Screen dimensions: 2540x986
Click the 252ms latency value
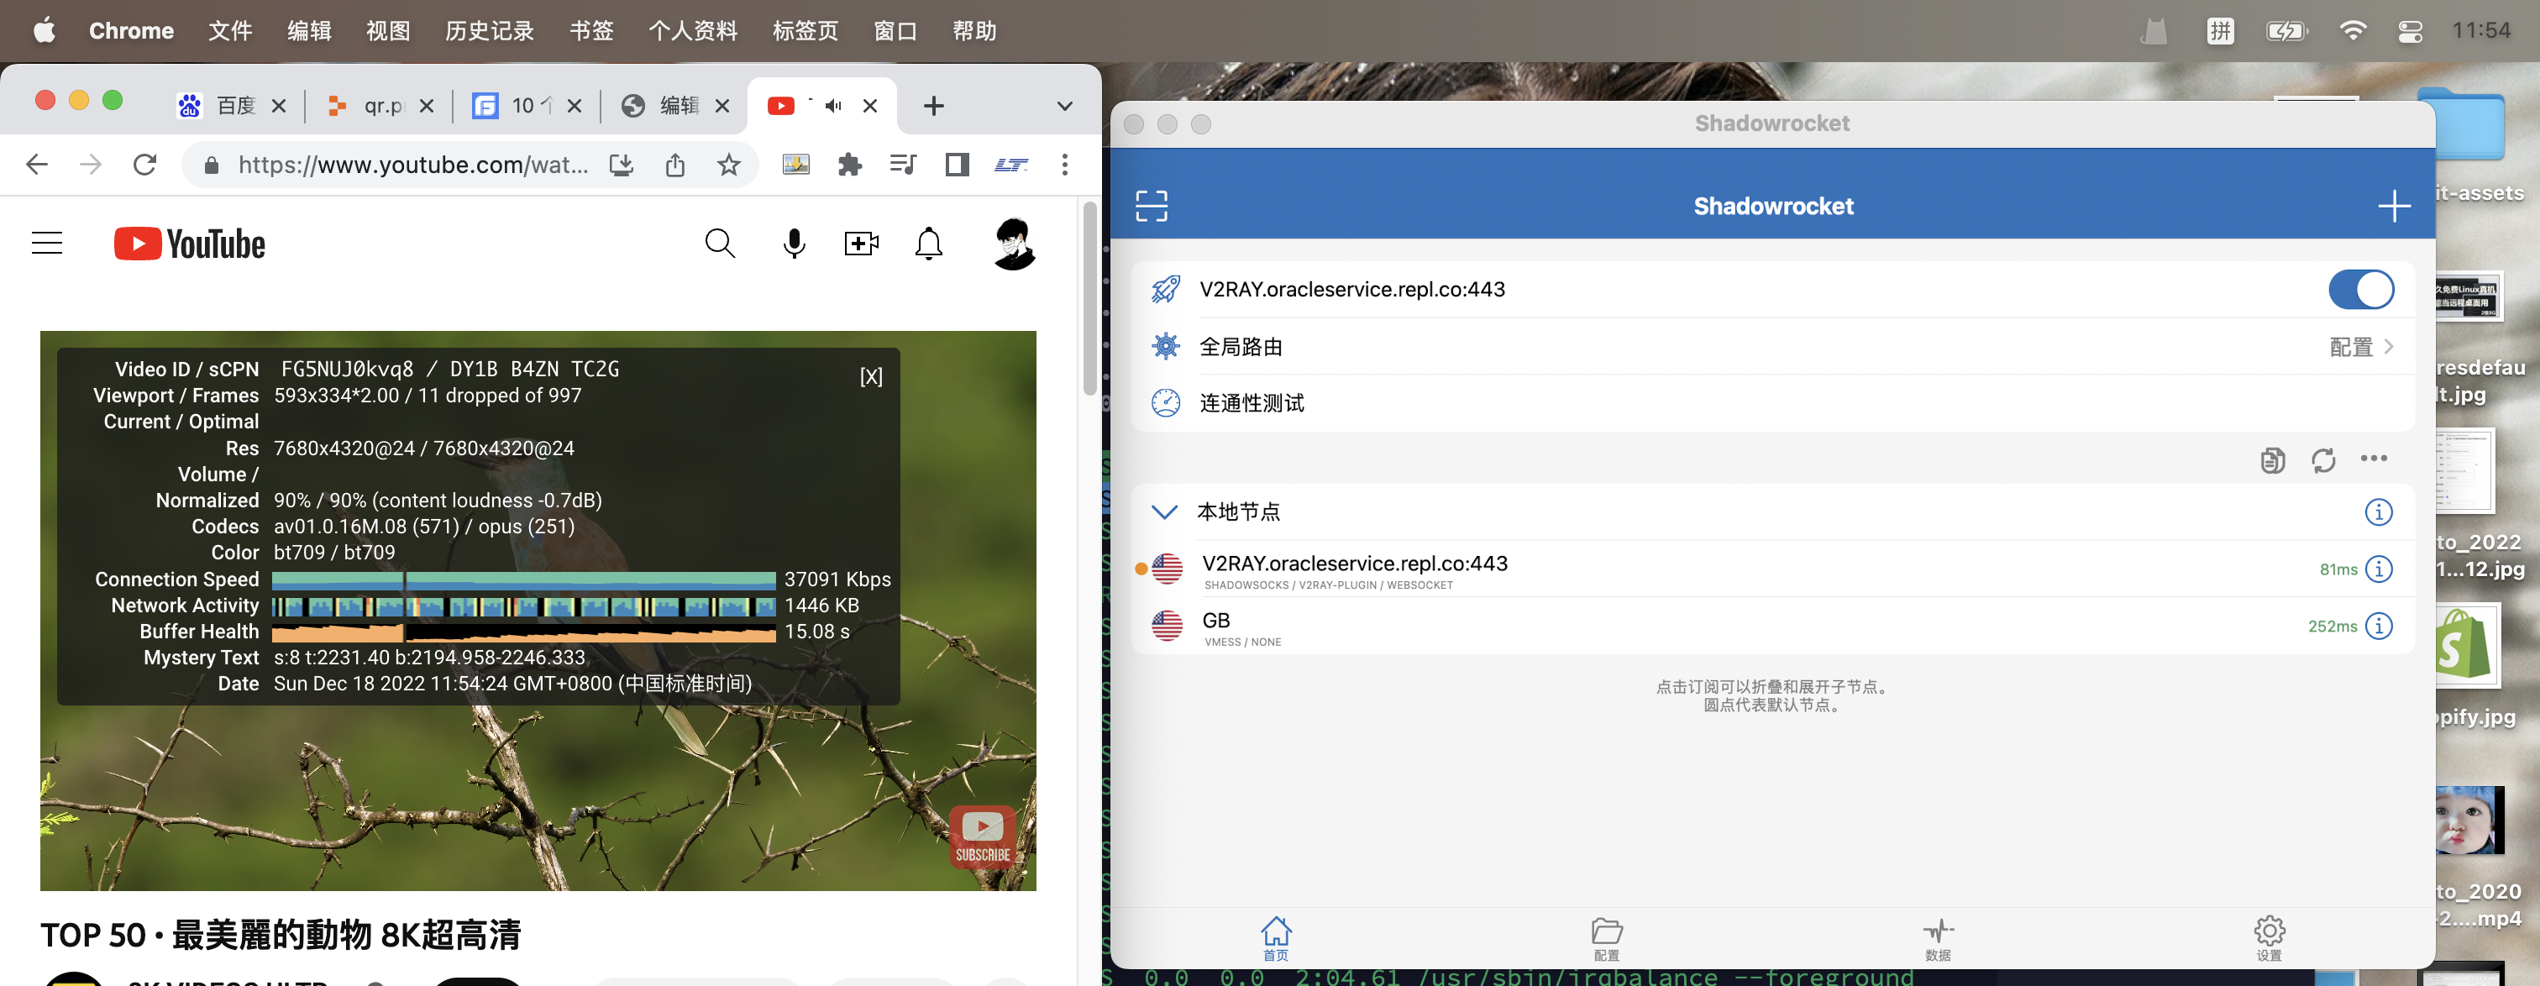[2332, 627]
